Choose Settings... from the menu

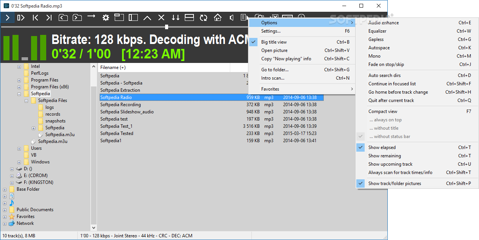[x=302, y=31]
